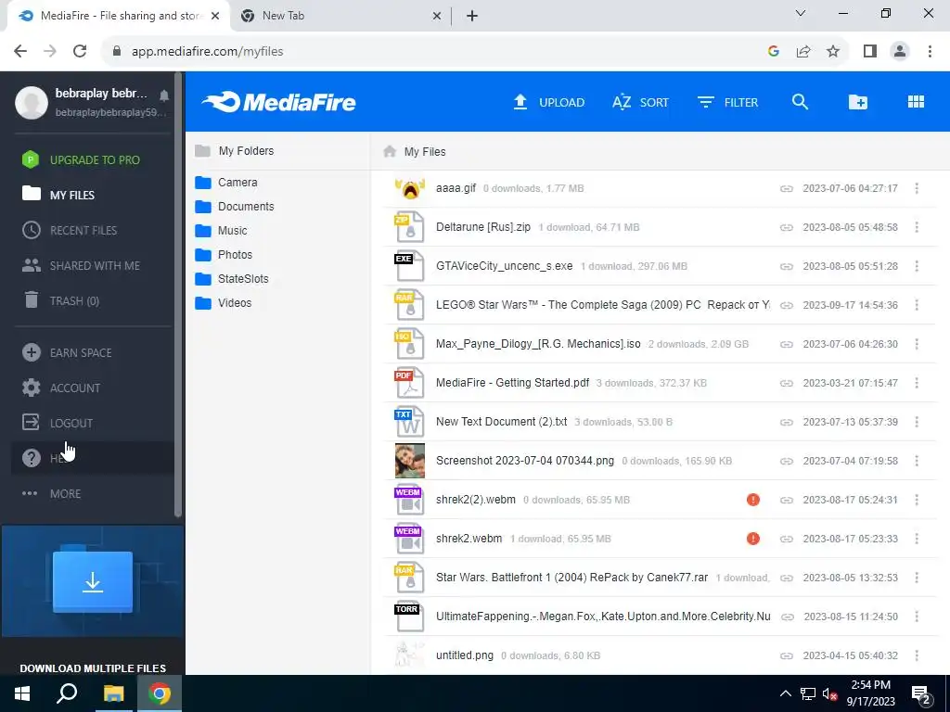Open the Photos folder

pos(224,255)
